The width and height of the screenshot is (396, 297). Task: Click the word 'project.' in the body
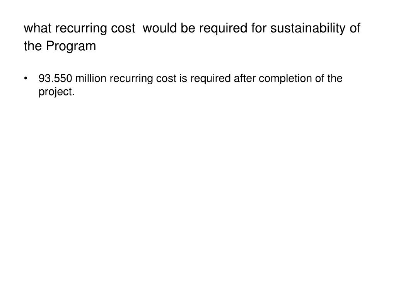tap(56, 92)
